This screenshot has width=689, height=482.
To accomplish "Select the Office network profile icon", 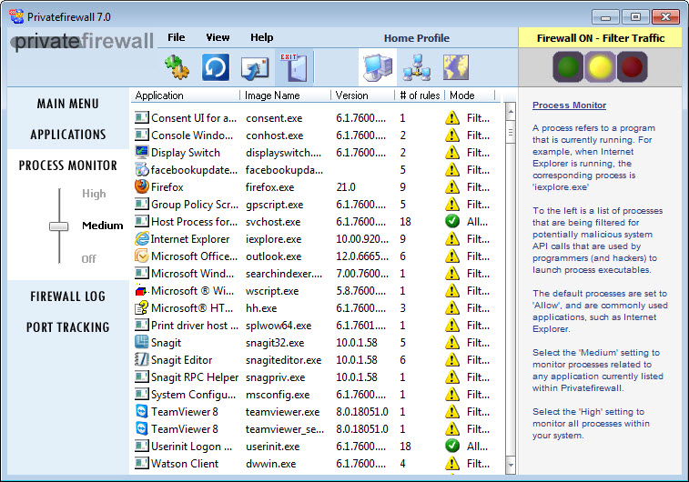I will pyautogui.click(x=416, y=67).
